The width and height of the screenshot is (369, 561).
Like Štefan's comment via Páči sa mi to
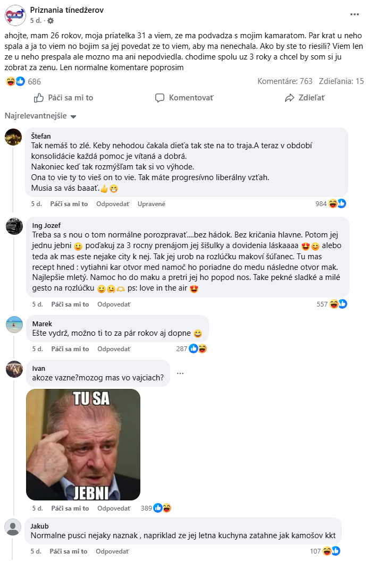(70, 203)
